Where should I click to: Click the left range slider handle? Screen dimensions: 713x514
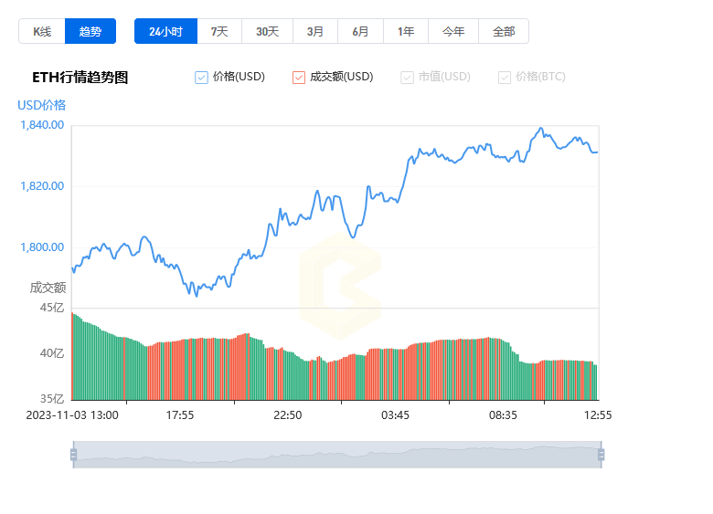pyautogui.click(x=74, y=455)
